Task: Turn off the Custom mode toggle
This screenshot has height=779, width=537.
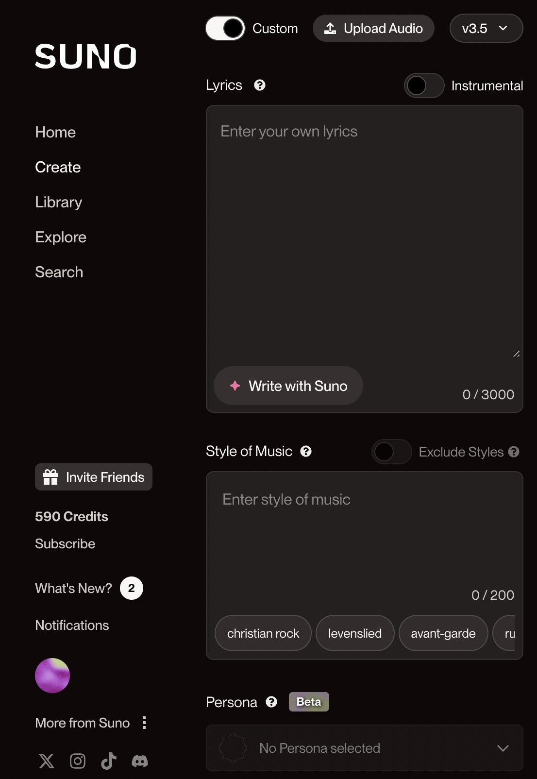Action: tap(225, 29)
